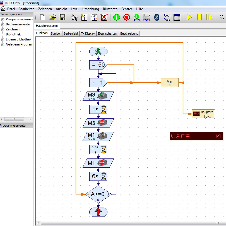Open the Zeichnen menu

click(45, 9)
